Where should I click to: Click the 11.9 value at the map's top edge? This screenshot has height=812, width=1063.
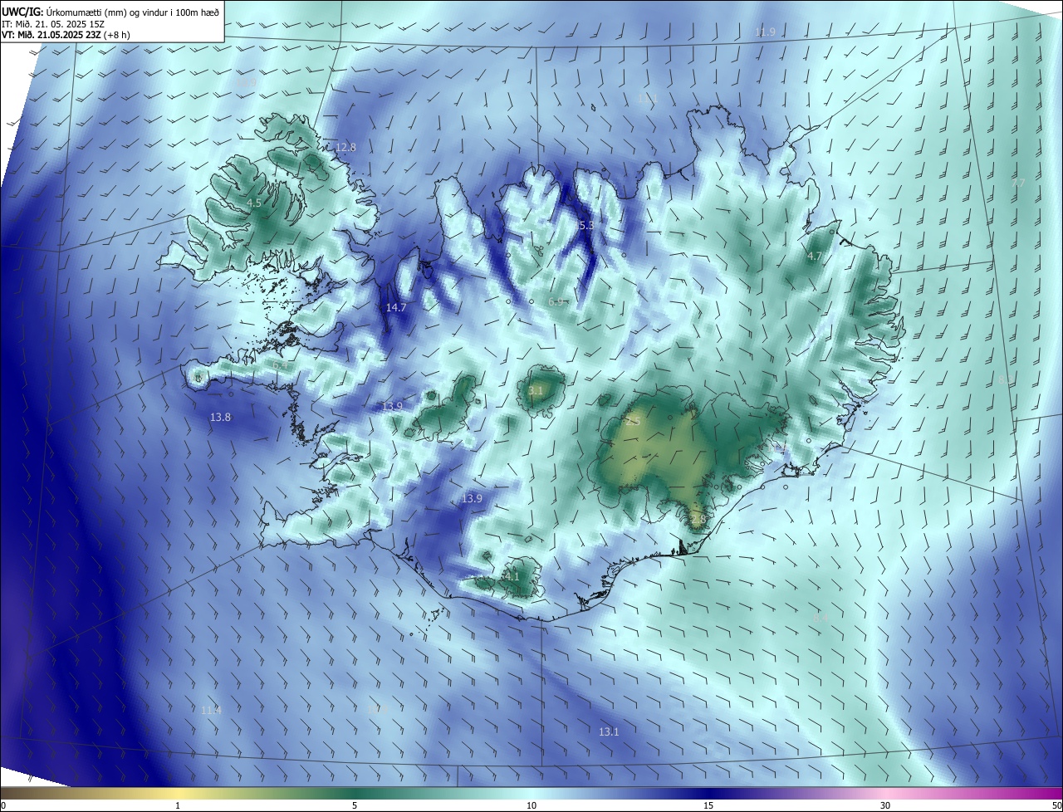pyautogui.click(x=765, y=32)
